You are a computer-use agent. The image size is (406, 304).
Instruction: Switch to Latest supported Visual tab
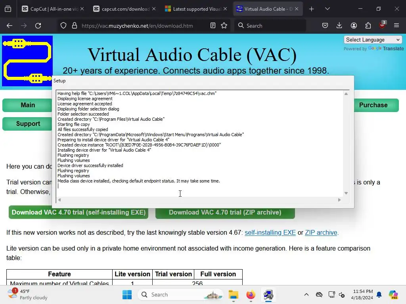click(196, 9)
